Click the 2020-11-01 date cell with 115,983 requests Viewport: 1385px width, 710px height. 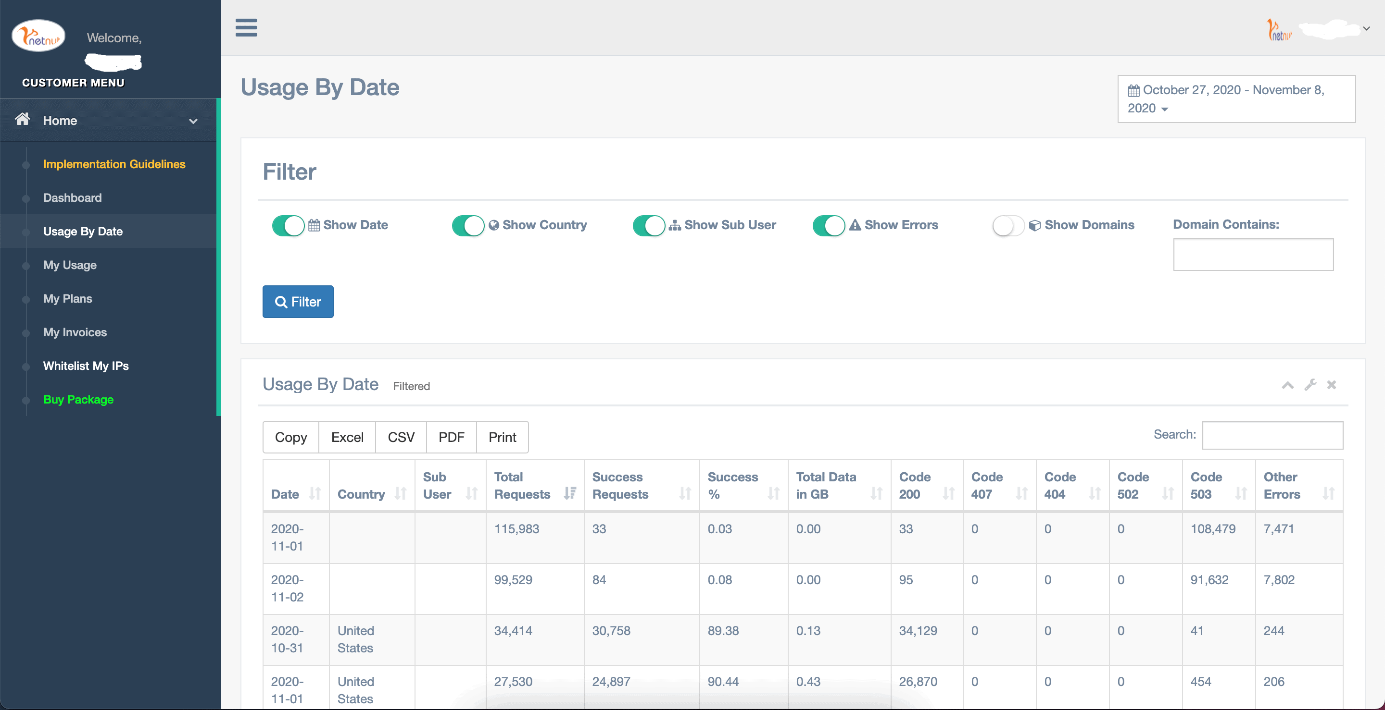[296, 538]
